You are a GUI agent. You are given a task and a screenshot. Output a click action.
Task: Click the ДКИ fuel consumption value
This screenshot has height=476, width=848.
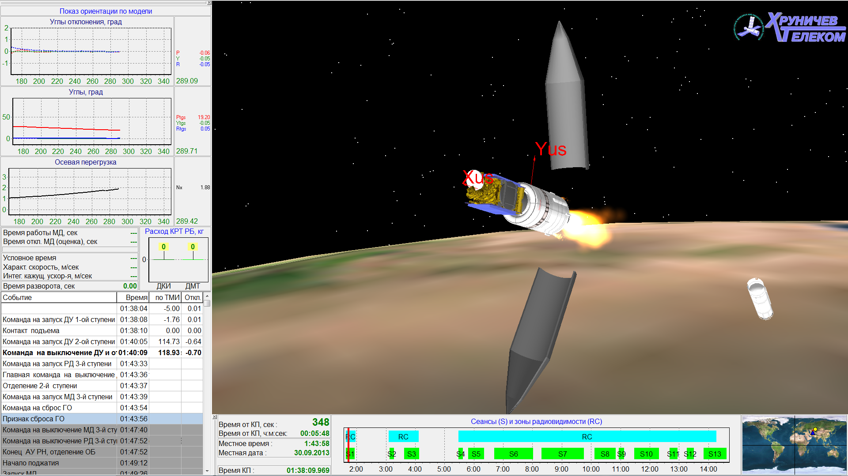click(x=163, y=247)
